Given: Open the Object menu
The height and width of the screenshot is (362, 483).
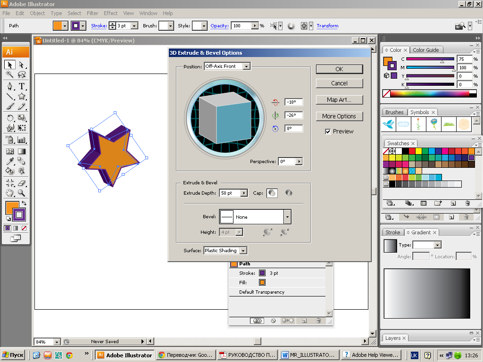Looking at the screenshot, I should (37, 13).
